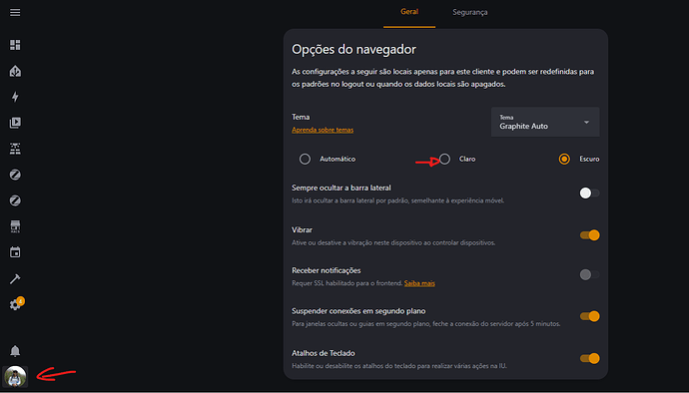Click Sempre ocultar a barra lateral title

(342, 188)
